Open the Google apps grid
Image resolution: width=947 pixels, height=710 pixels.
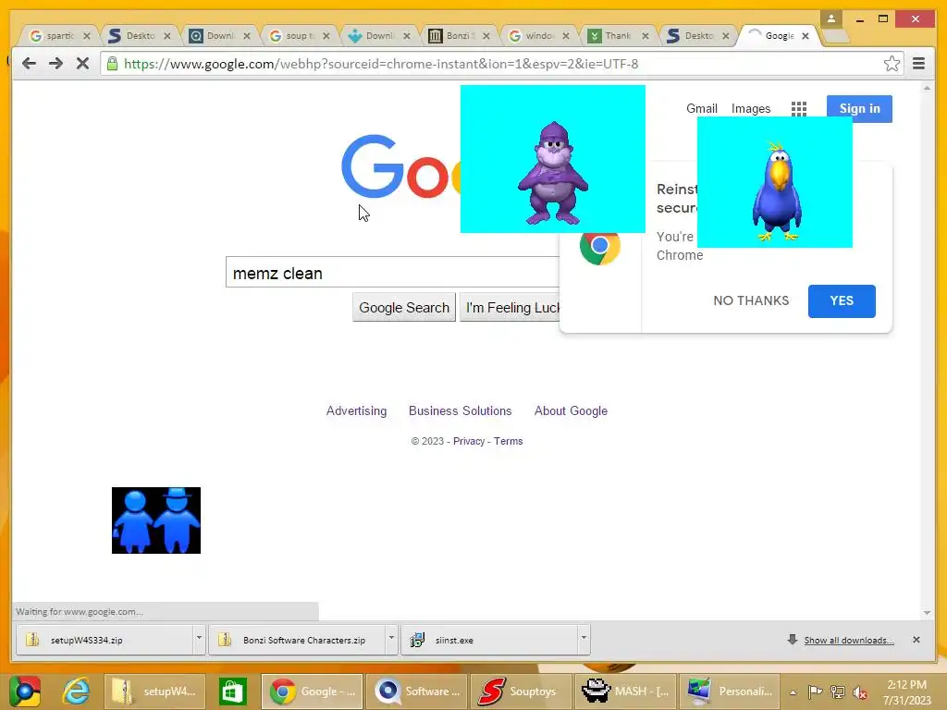(799, 109)
